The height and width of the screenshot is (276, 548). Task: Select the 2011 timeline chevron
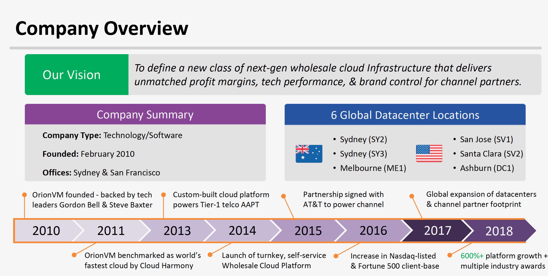coord(111,231)
